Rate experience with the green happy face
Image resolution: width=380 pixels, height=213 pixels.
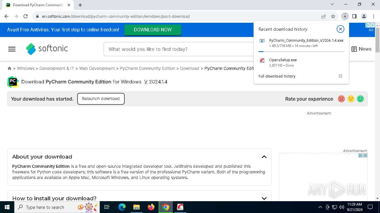pos(360,99)
